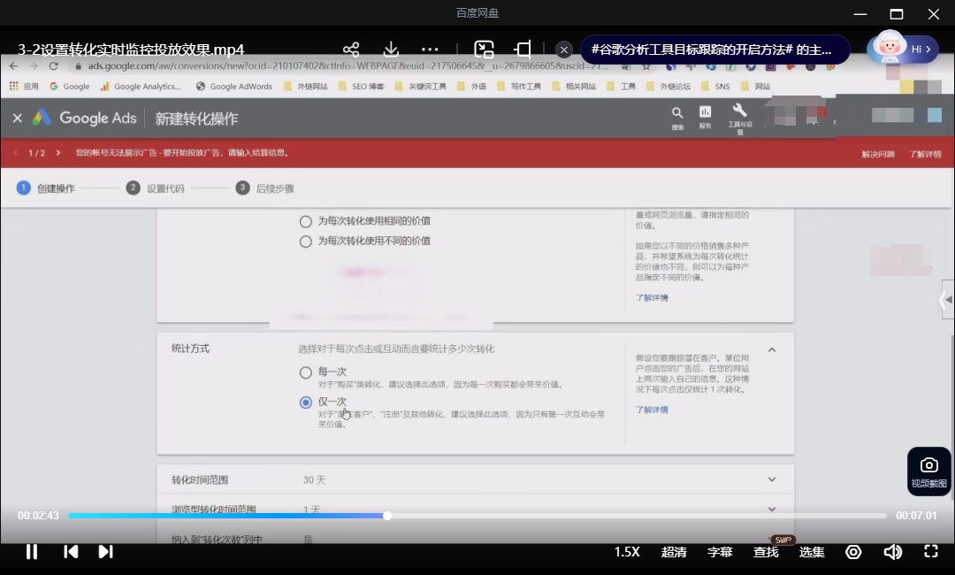955x575 pixels.
Task: Skip to the next video
Action: [x=105, y=552]
